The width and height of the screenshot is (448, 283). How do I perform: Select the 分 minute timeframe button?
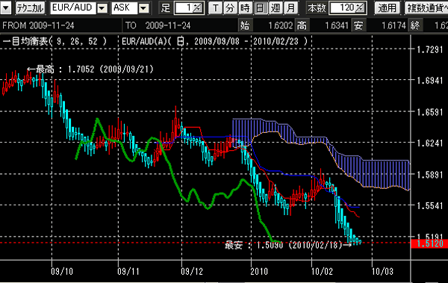[x=230, y=8]
